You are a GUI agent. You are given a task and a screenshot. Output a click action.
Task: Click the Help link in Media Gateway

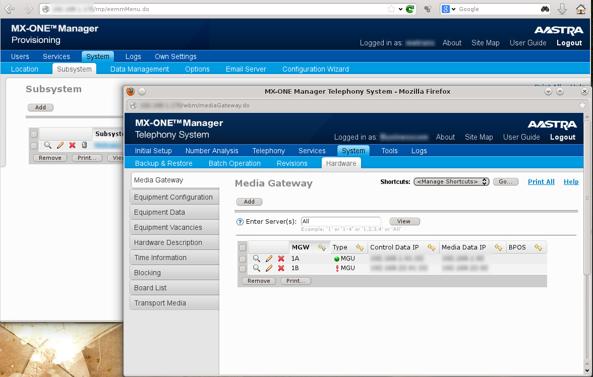[x=571, y=182]
